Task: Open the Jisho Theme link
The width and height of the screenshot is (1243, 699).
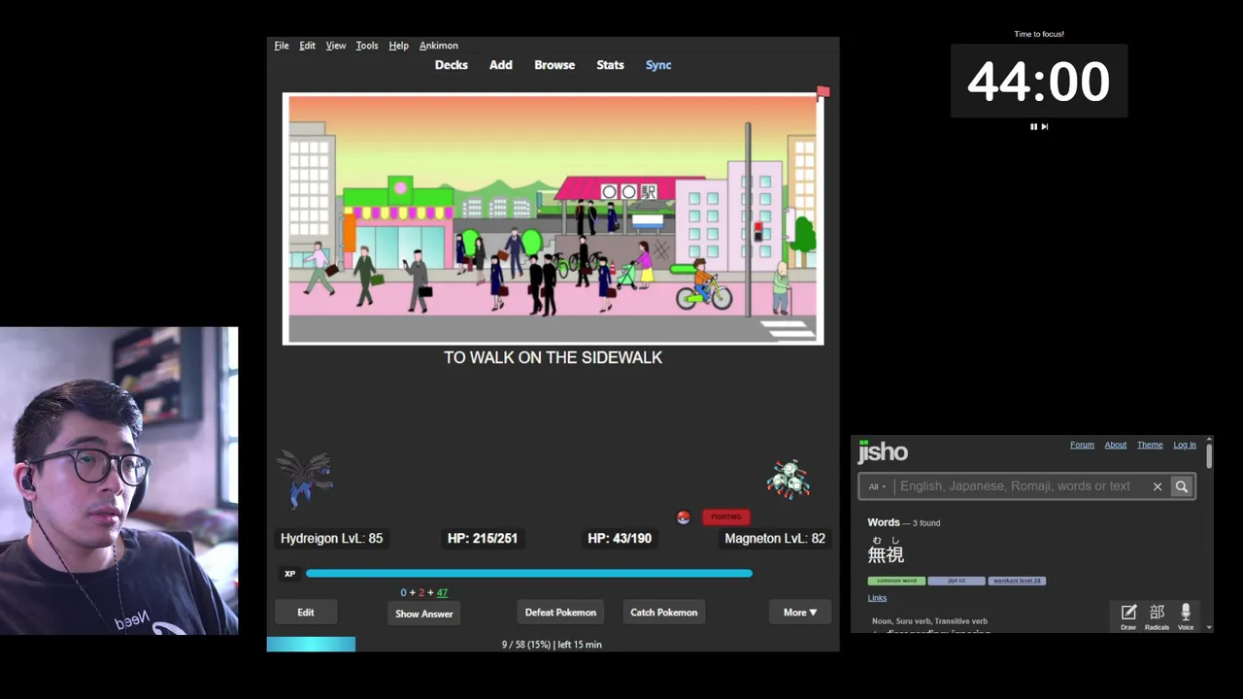Action: click(1150, 445)
